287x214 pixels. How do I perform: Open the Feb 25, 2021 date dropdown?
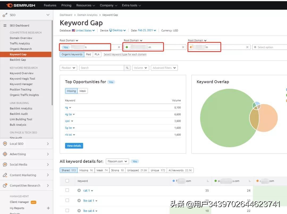(x=147, y=30)
